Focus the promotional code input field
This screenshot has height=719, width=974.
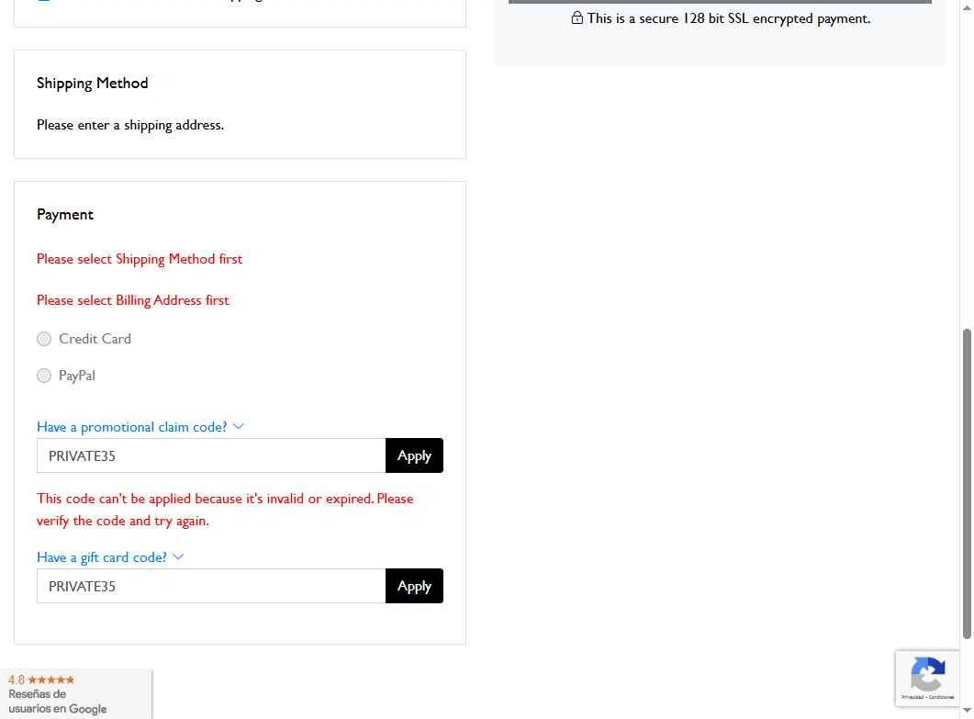click(211, 455)
